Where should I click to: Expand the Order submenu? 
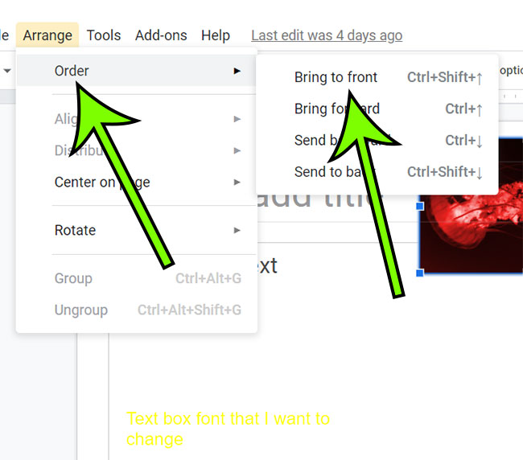pos(137,71)
